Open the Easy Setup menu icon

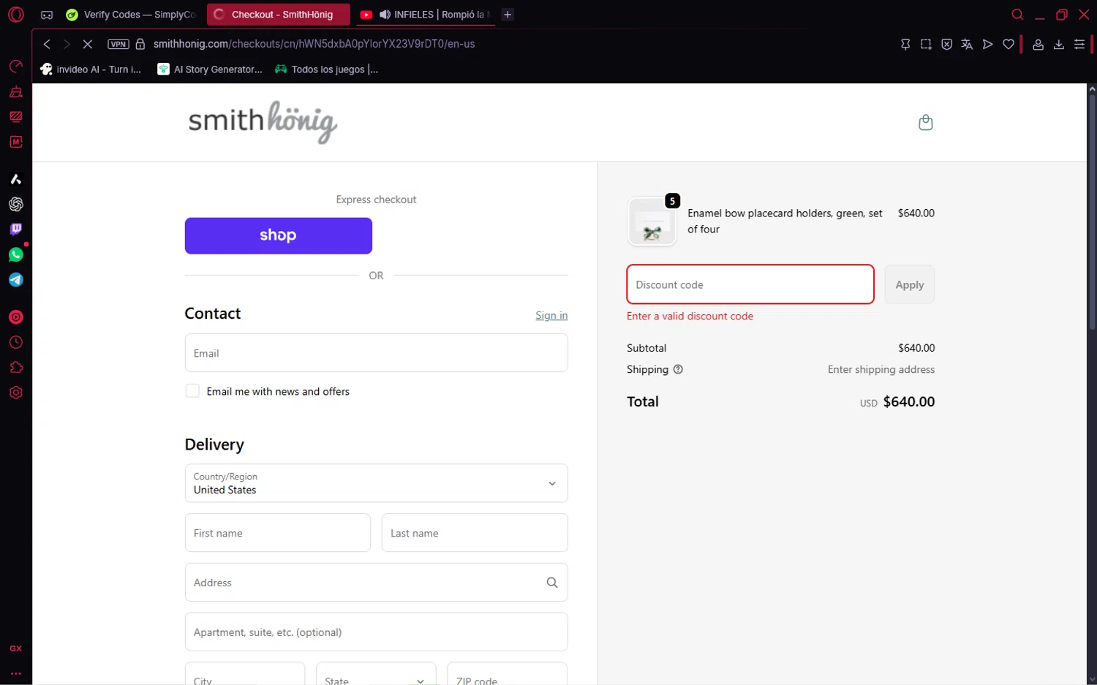(1079, 44)
